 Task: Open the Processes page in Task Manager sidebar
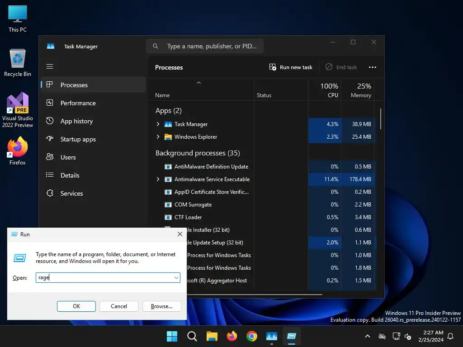point(93,85)
